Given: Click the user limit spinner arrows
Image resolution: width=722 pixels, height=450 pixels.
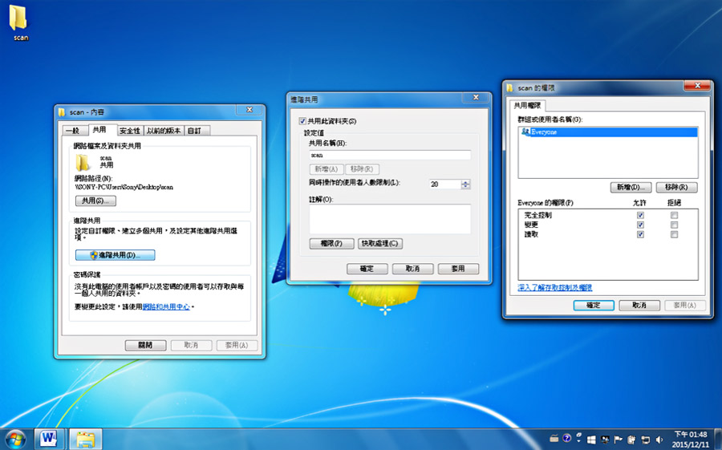Looking at the screenshot, I should 465,184.
